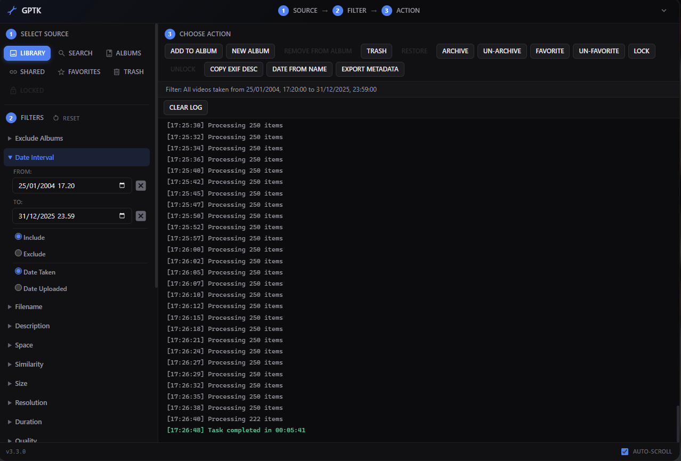Click the Processing 222 items log line
The width and height of the screenshot is (681, 461).
(x=225, y=419)
